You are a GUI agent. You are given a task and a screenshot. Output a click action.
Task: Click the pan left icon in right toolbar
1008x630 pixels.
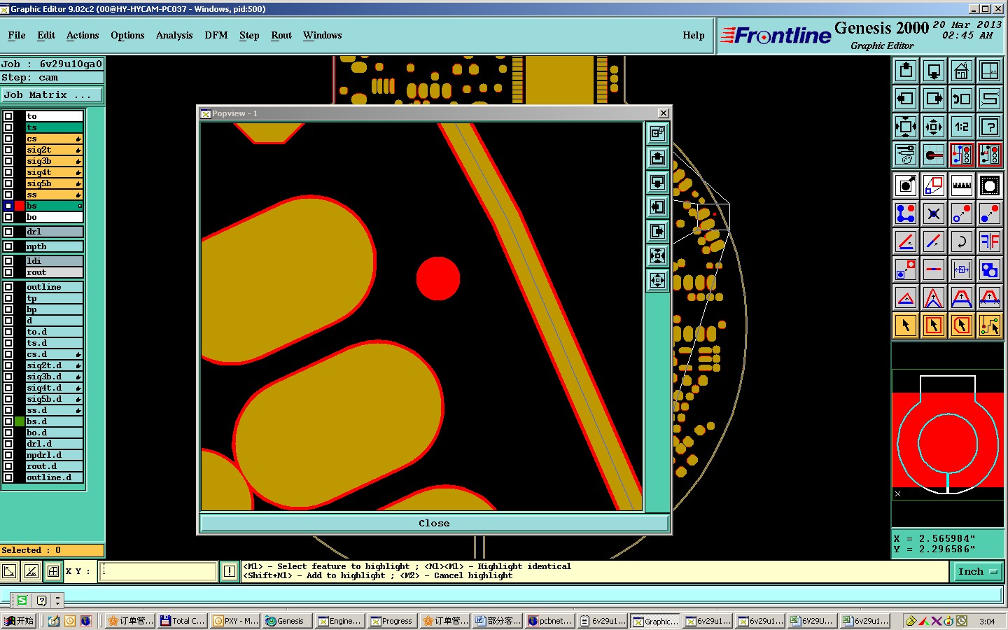[x=906, y=99]
